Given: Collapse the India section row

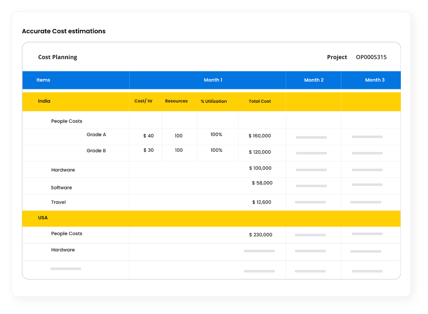Looking at the screenshot, I should (44, 101).
